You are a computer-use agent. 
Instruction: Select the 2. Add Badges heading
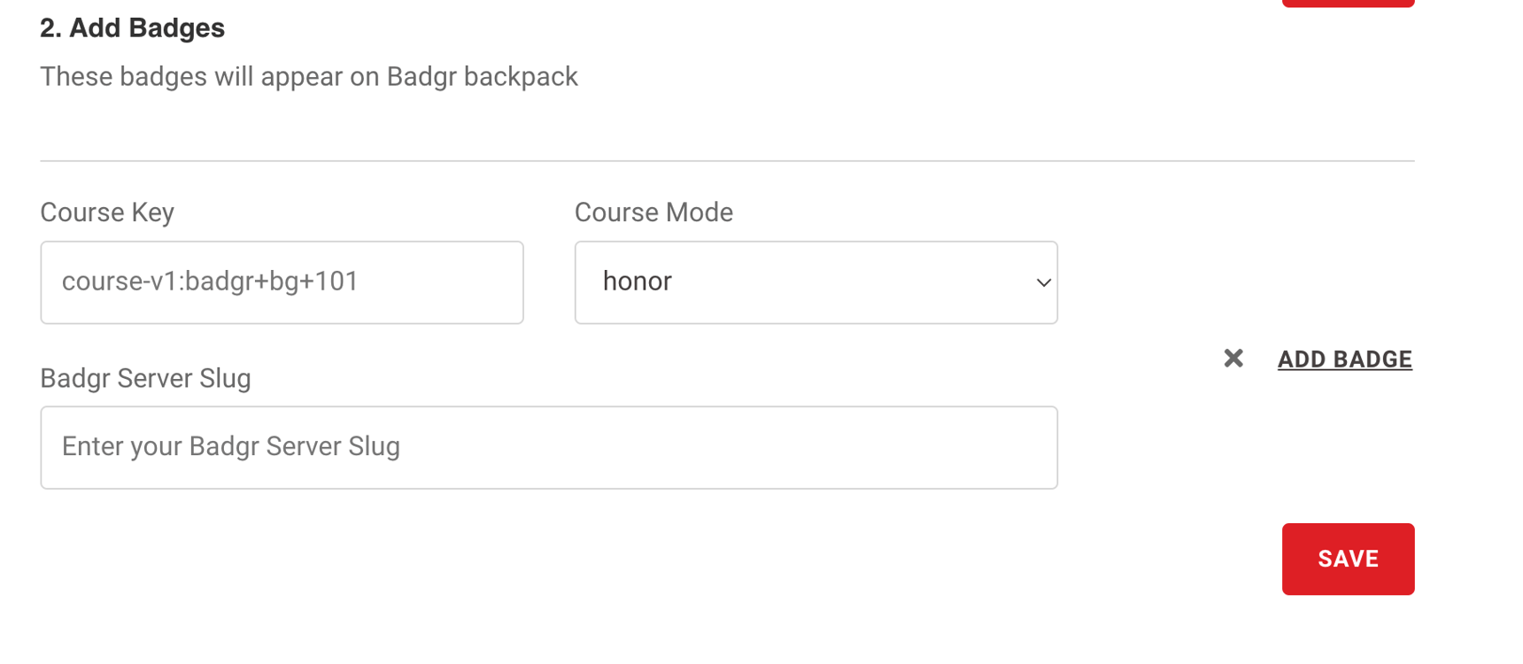[131, 27]
